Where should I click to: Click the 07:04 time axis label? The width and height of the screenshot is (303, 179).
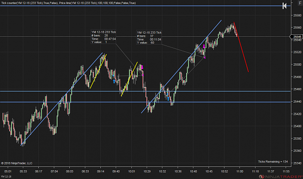coord(54,171)
